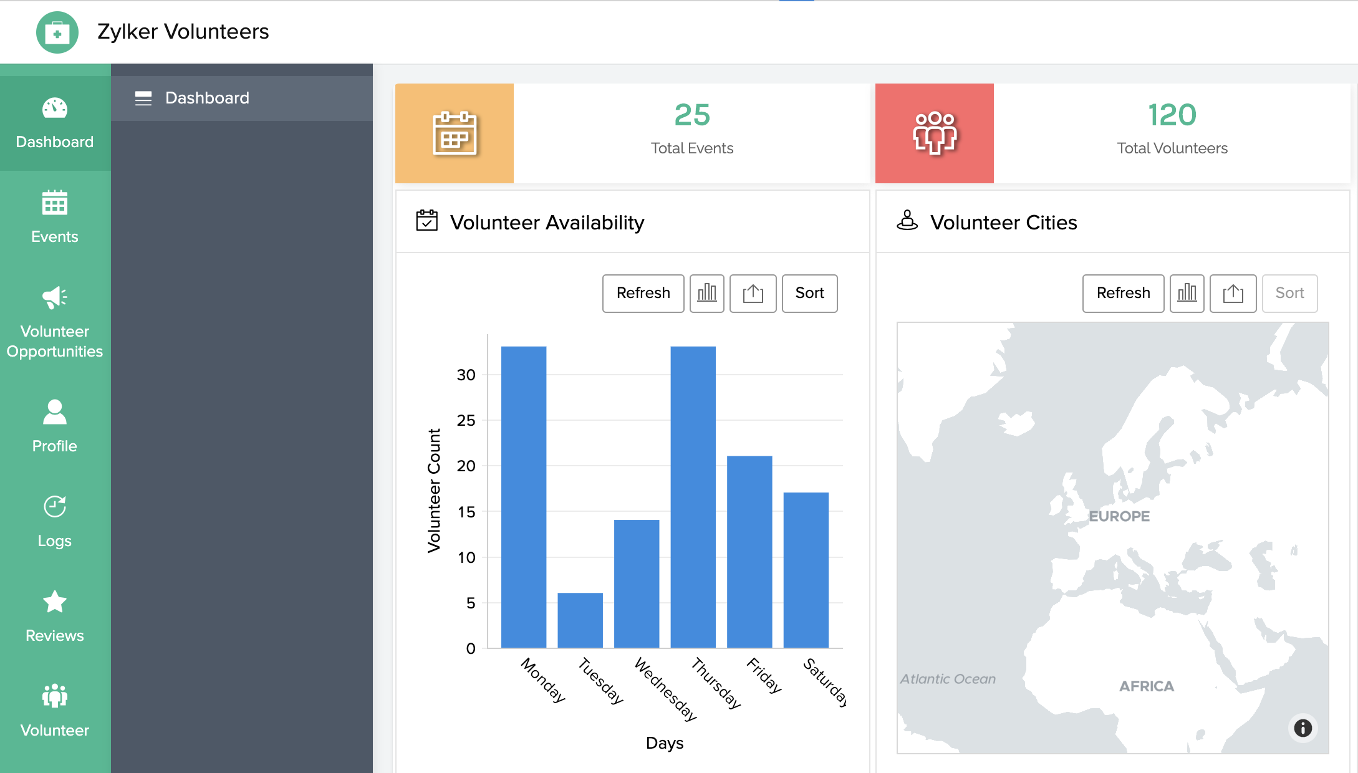Open the Volunteer group icon section
This screenshot has height=773, width=1358.
coord(55,696)
